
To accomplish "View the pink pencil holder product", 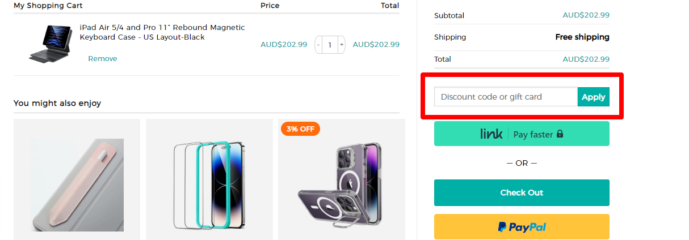I will tap(77, 179).
